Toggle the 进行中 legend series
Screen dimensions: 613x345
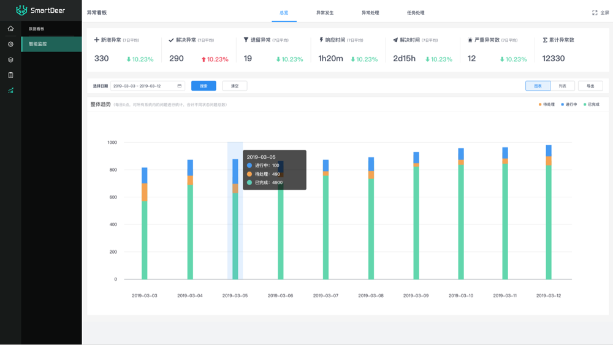[569, 104]
